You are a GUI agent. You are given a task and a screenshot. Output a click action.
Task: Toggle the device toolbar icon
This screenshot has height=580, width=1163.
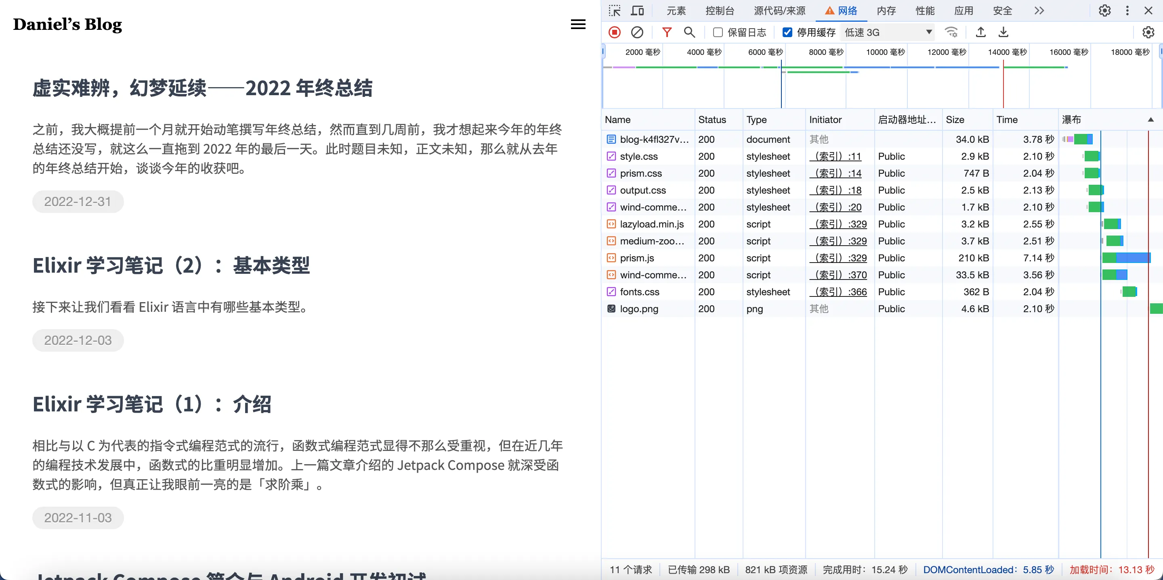638,10
